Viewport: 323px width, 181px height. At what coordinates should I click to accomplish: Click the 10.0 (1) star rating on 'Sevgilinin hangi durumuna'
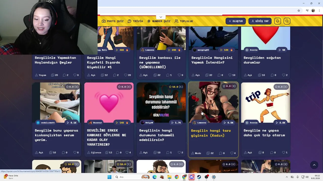click(176, 87)
